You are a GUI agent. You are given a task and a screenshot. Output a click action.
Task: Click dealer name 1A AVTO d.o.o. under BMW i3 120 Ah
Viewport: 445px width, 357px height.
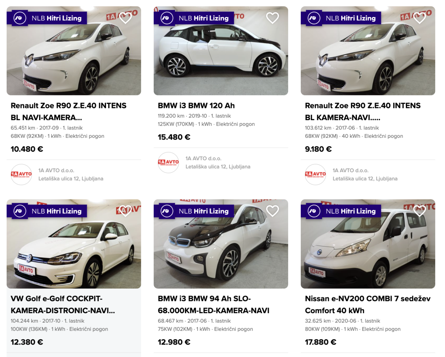[x=203, y=158]
